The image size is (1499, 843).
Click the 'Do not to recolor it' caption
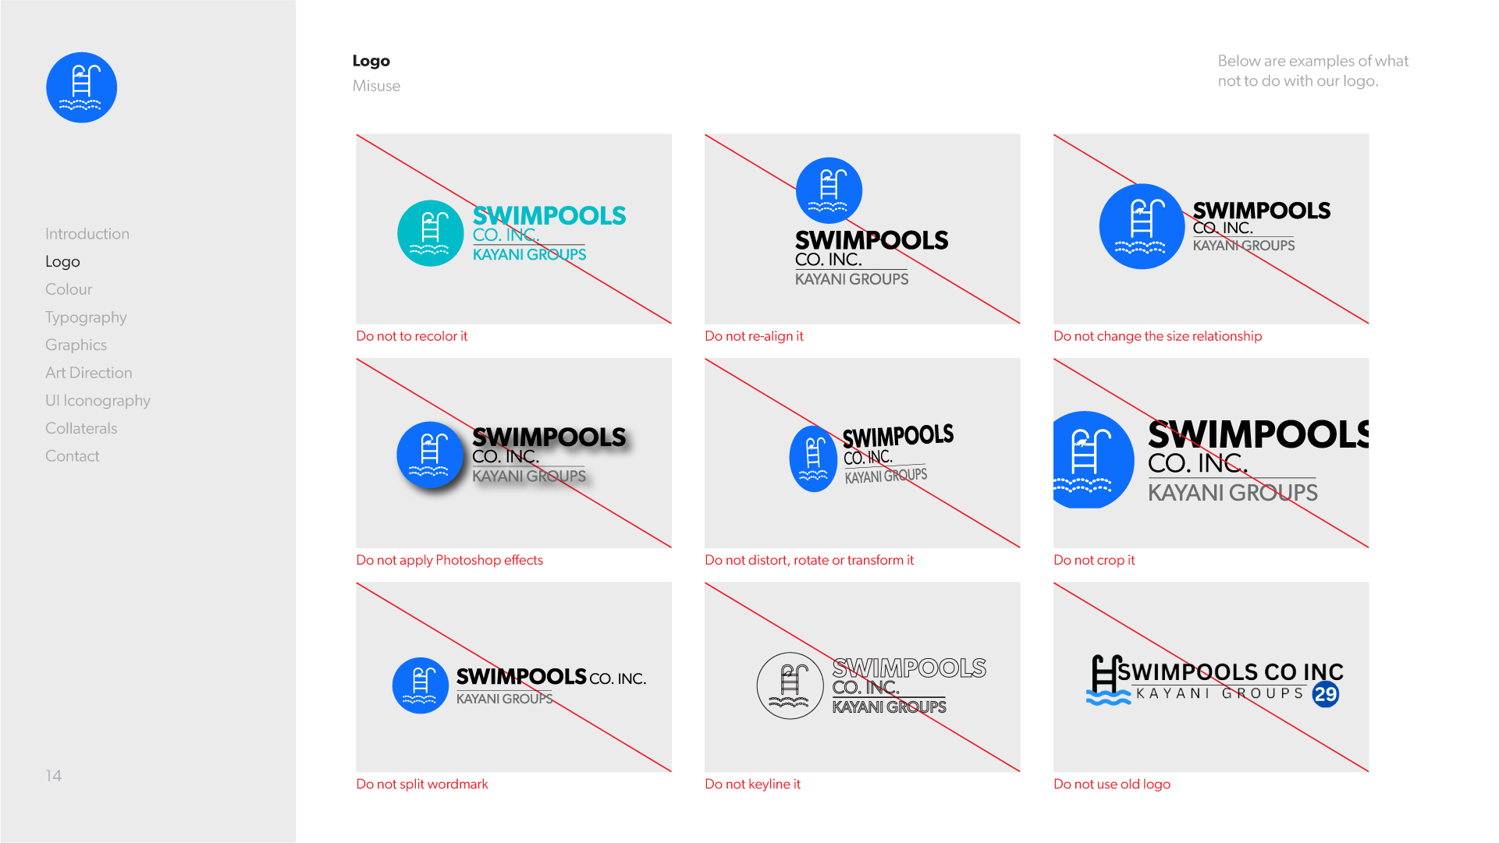pyautogui.click(x=412, y=336)
